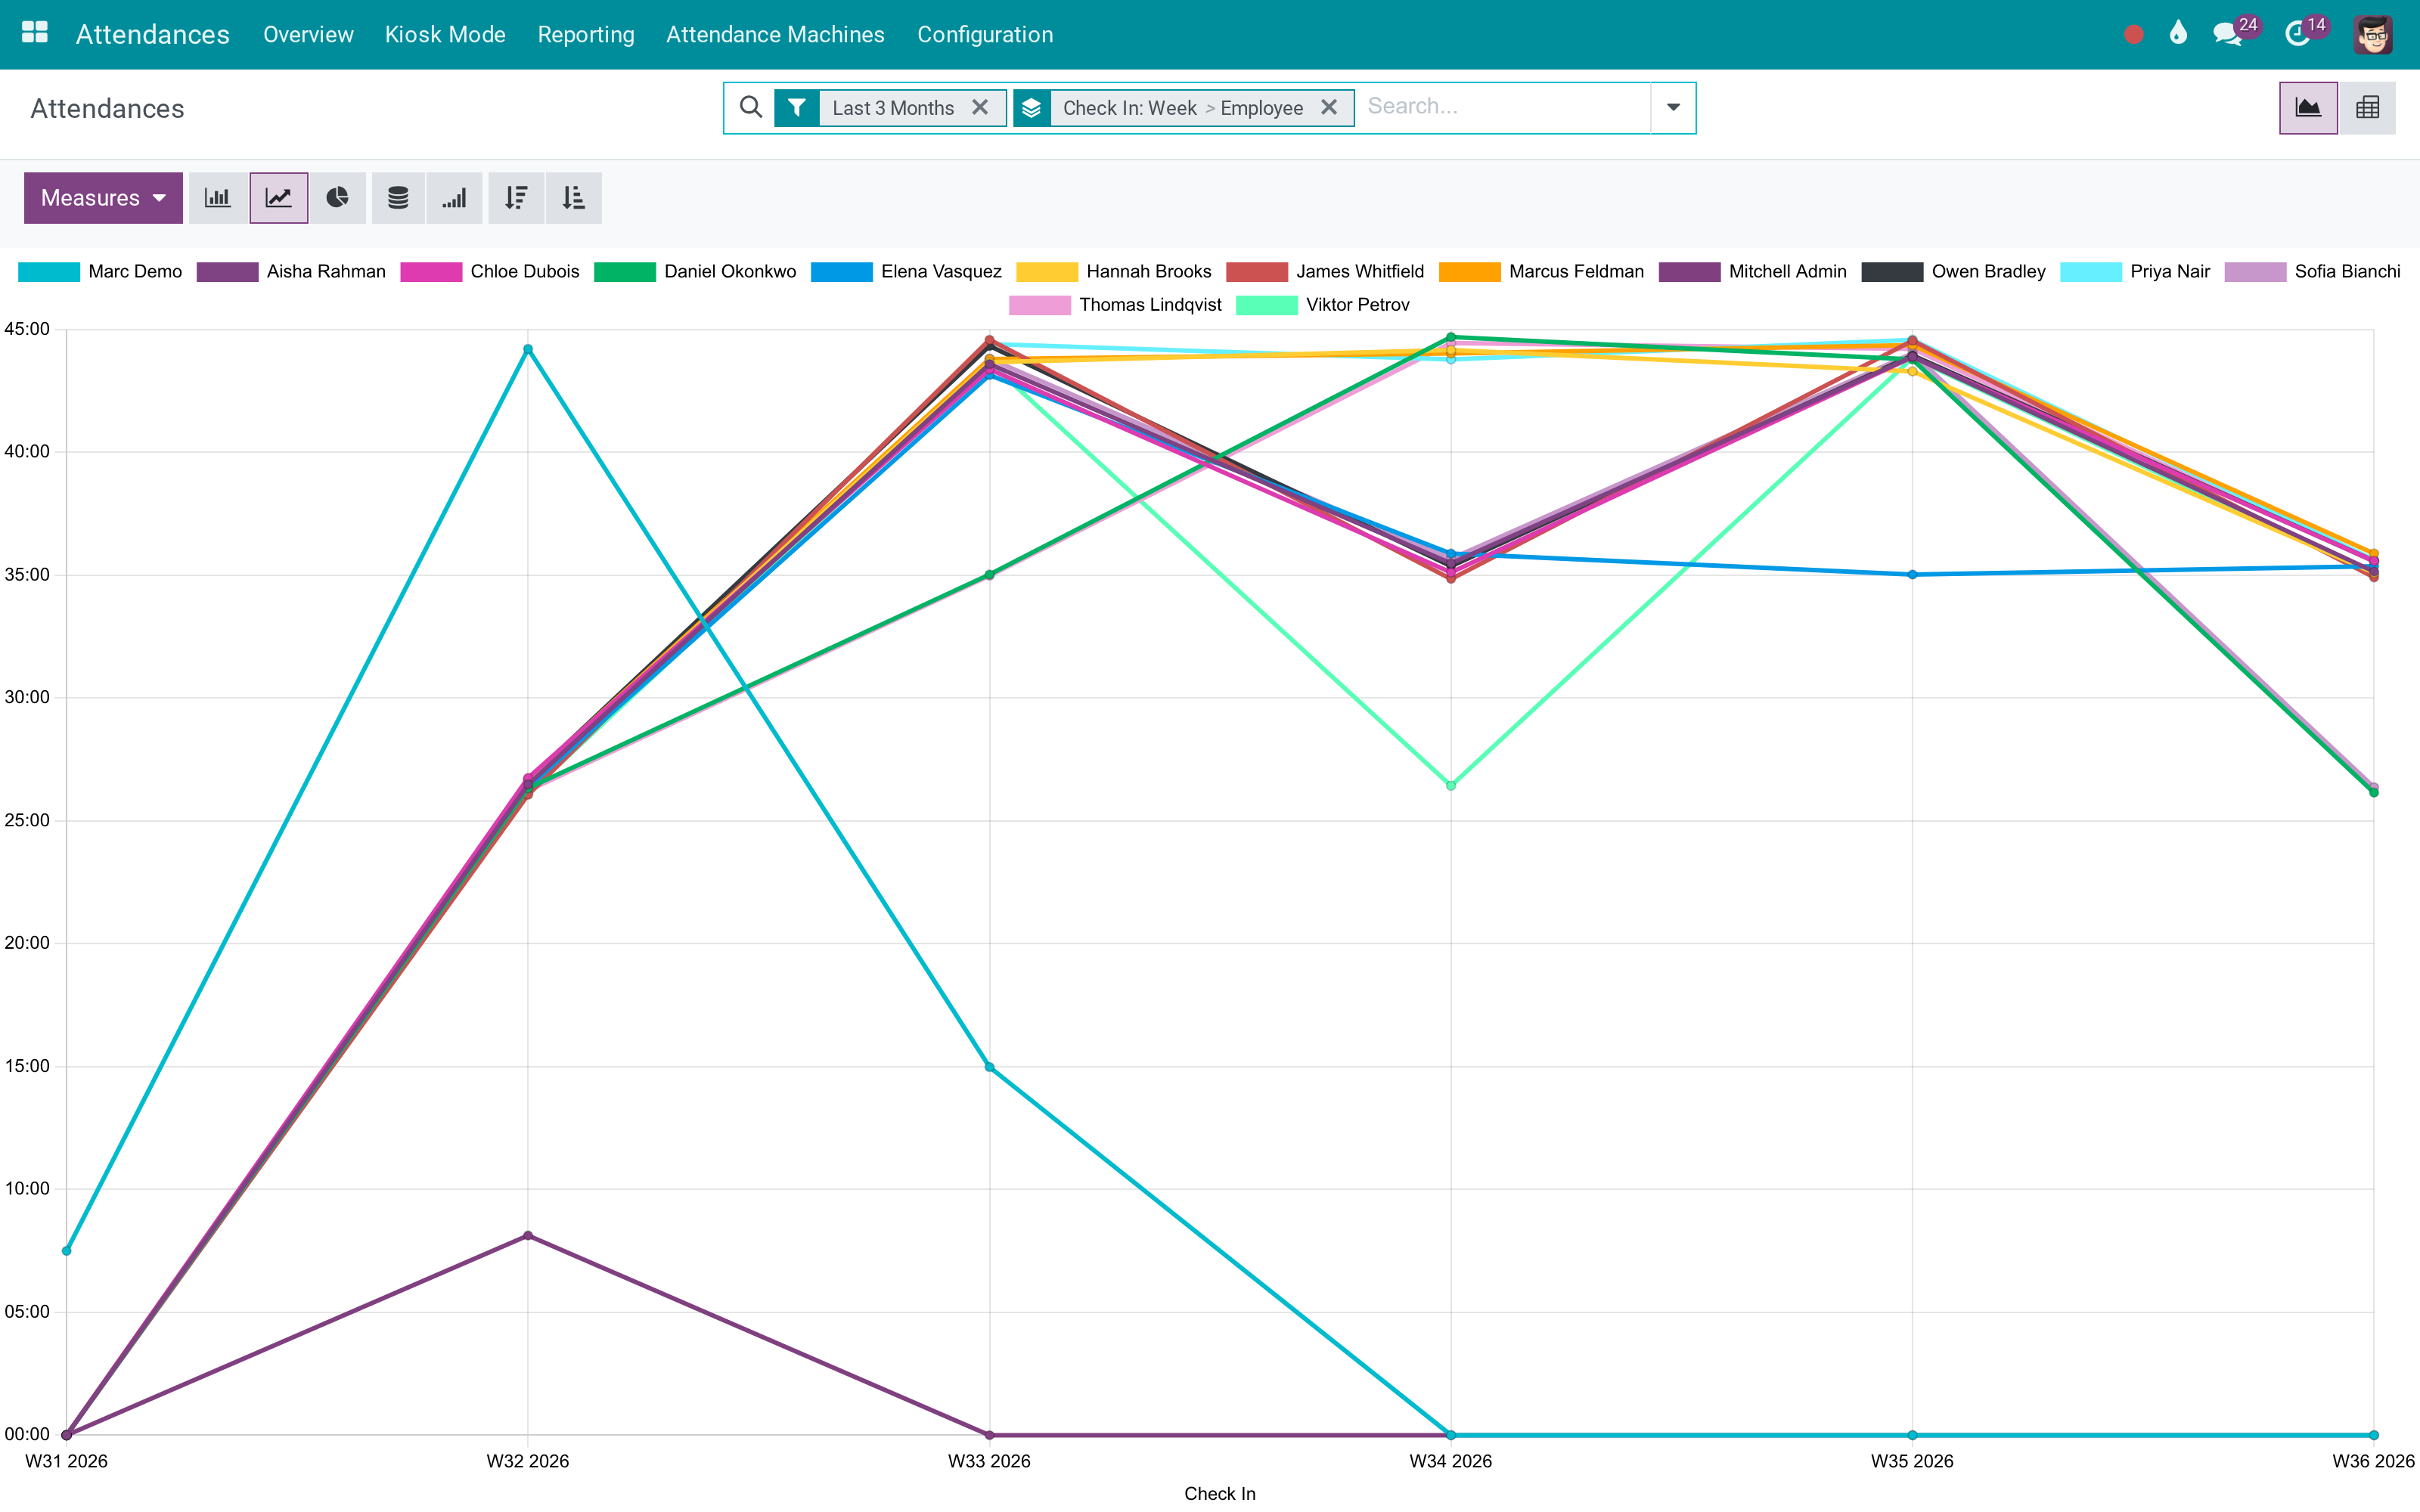
Task: Open the Overview menu
Action: 308,34
